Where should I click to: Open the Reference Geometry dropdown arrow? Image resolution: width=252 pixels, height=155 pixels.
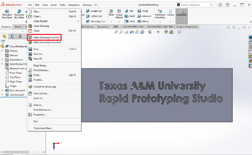tap(160, 22)
